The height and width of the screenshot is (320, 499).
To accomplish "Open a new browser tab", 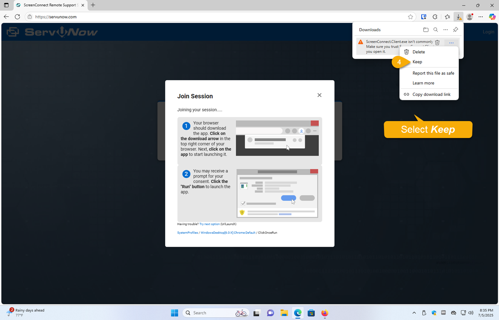I will pos(93,5).
